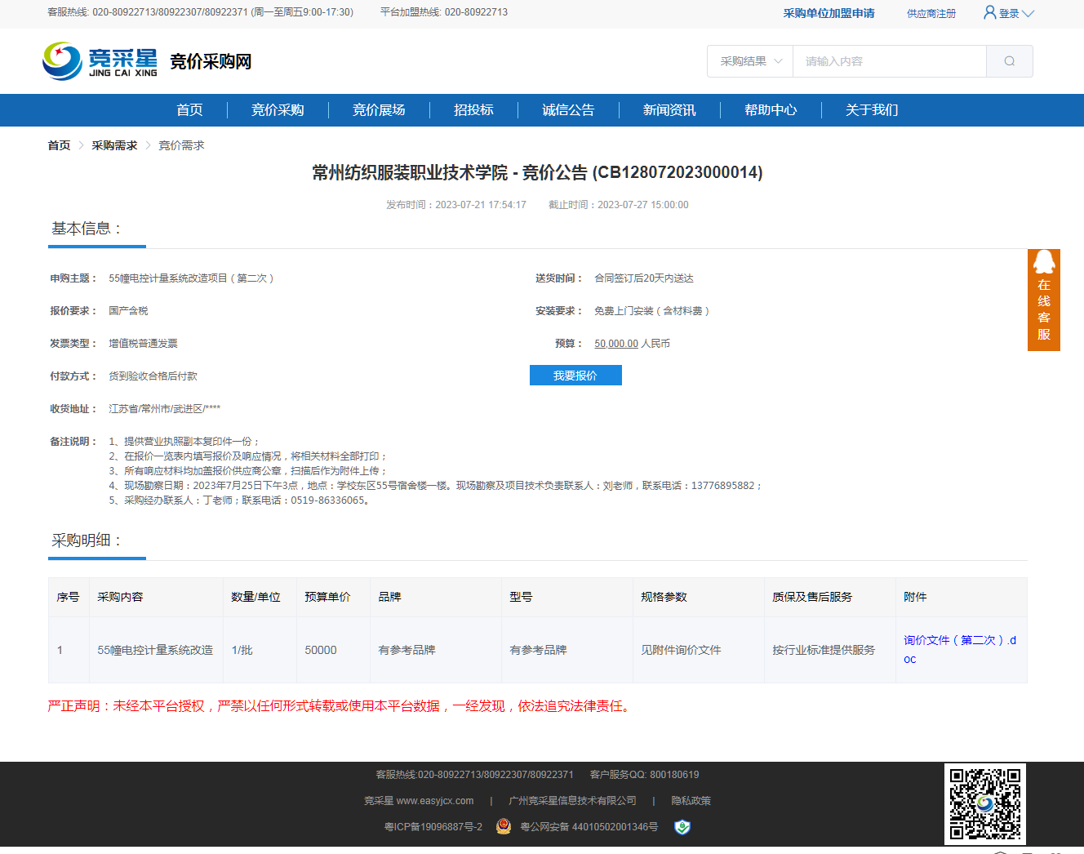Click the QR code image in footer
The height and width of the screenshot is (854, 1084).
click(x=984, y=803)
